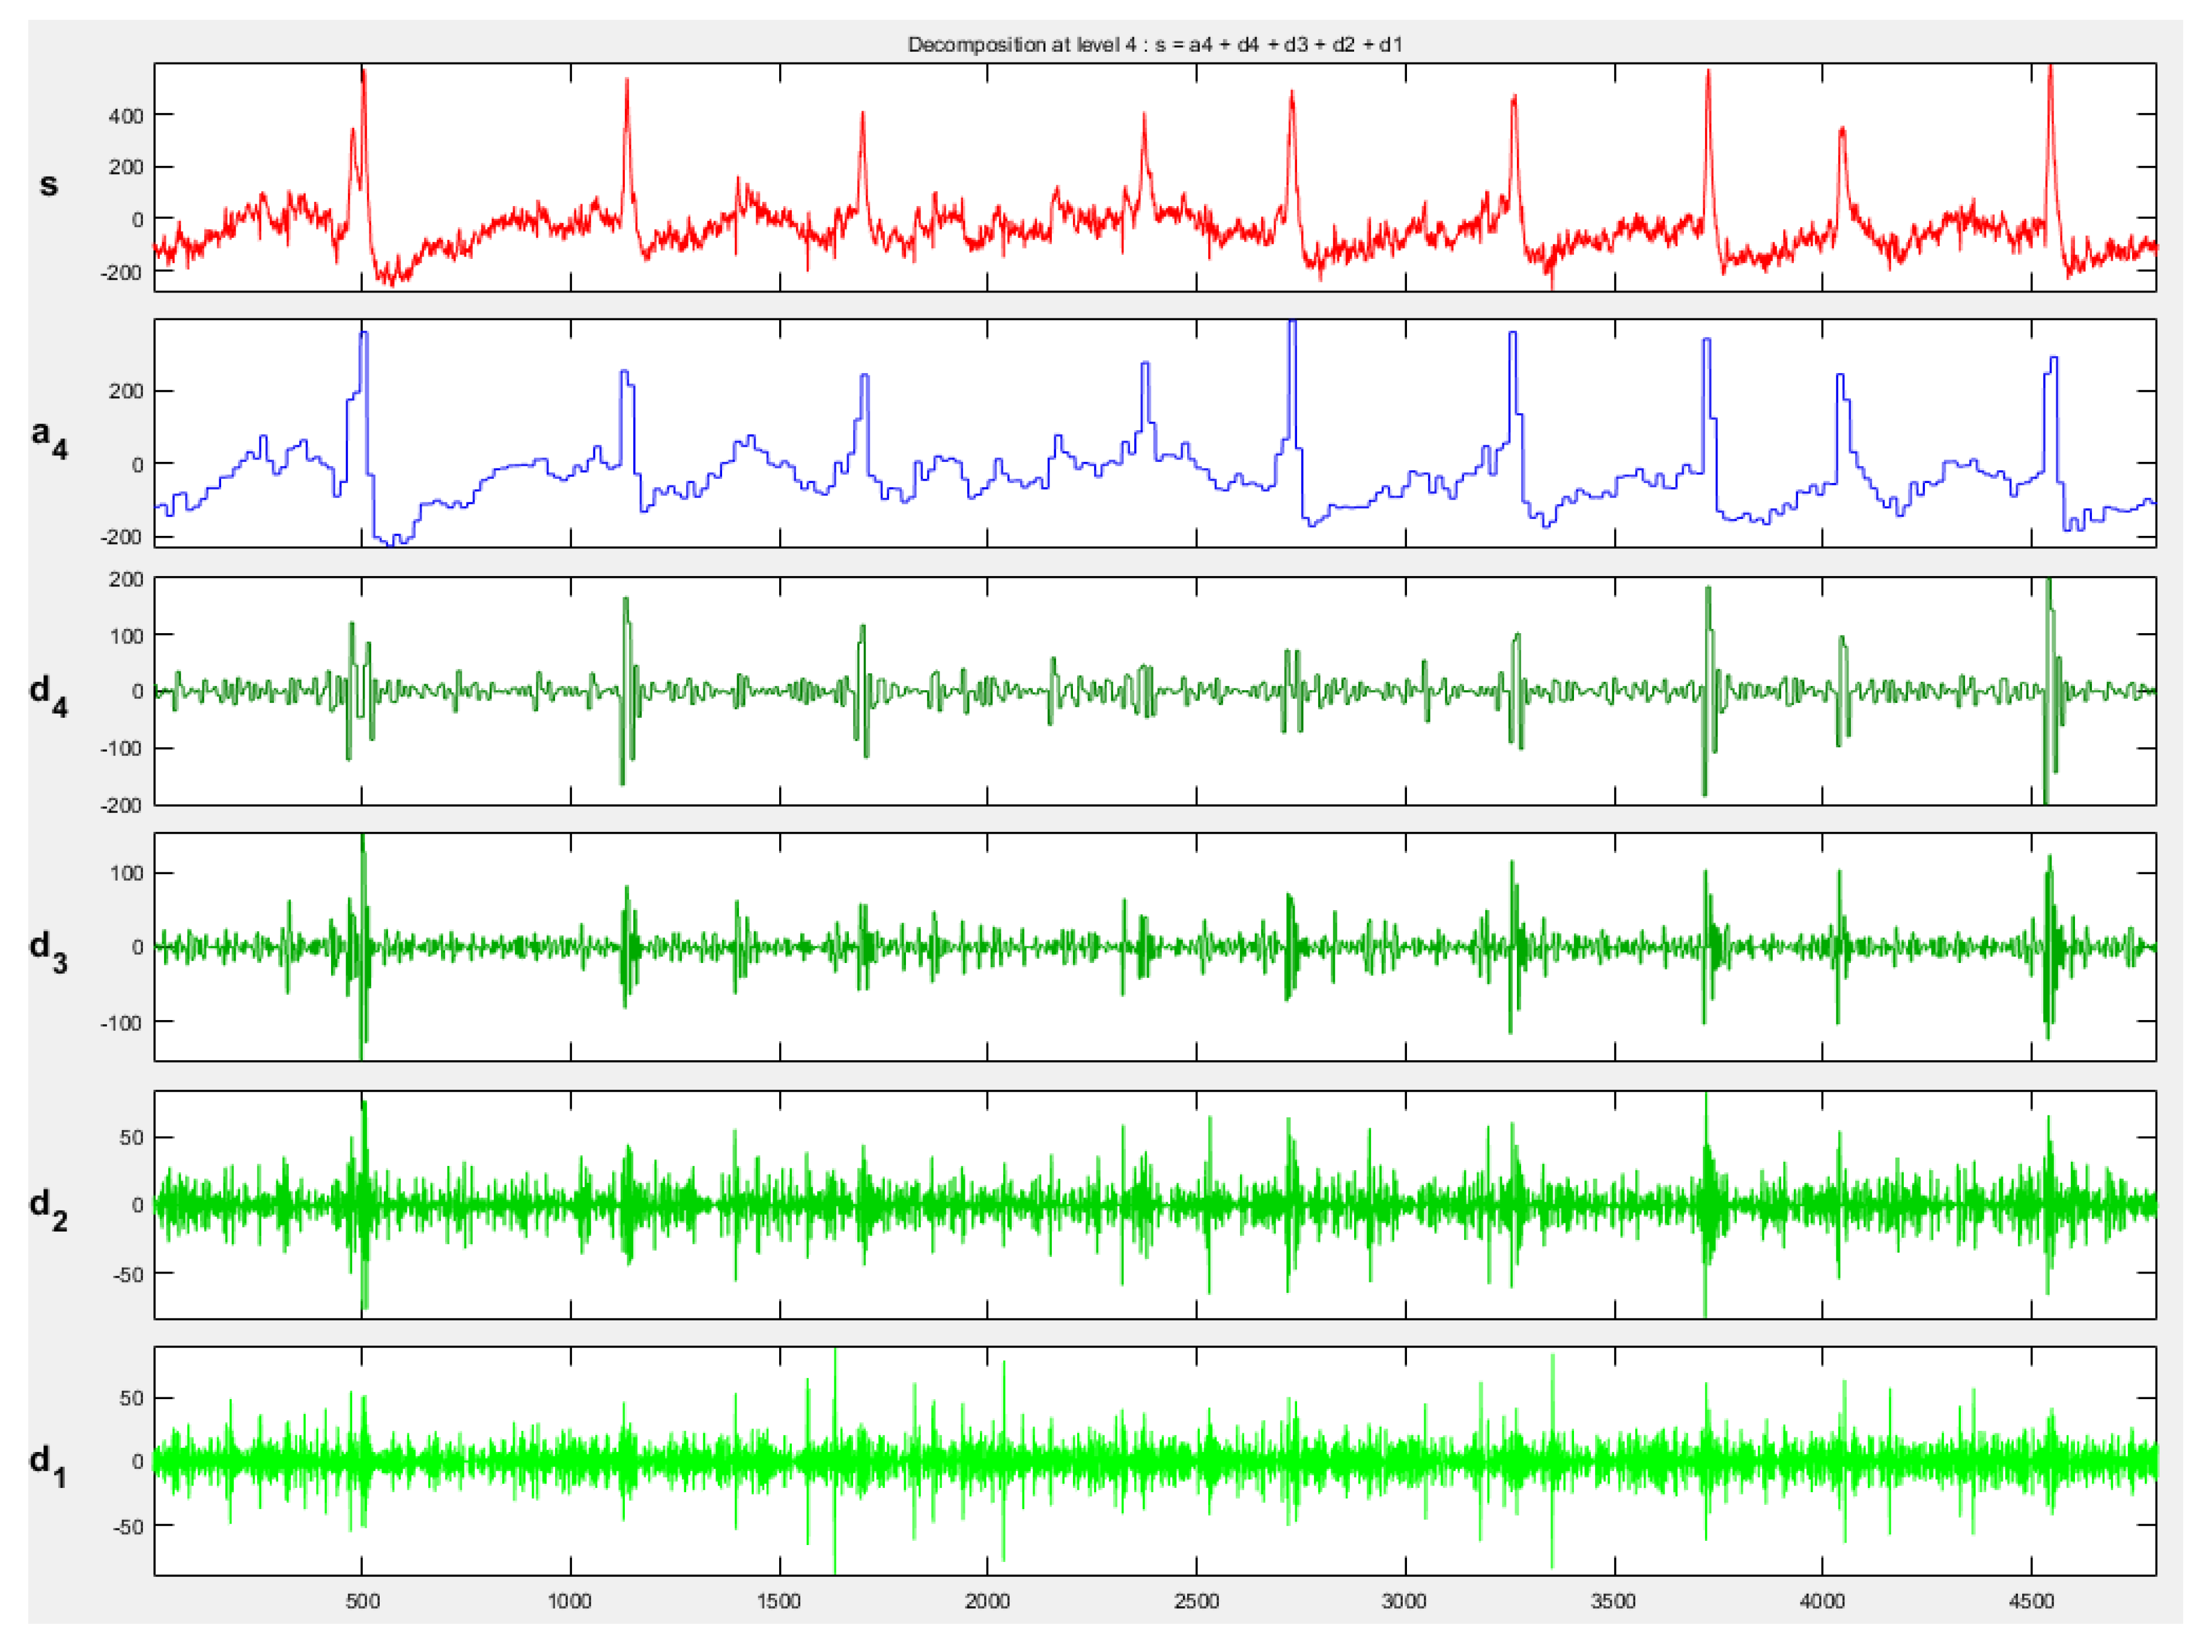Viewport: 2212px width, 1652px height.
Task: Click the first red peak near sample 500
Action: (x=364, y=75)
